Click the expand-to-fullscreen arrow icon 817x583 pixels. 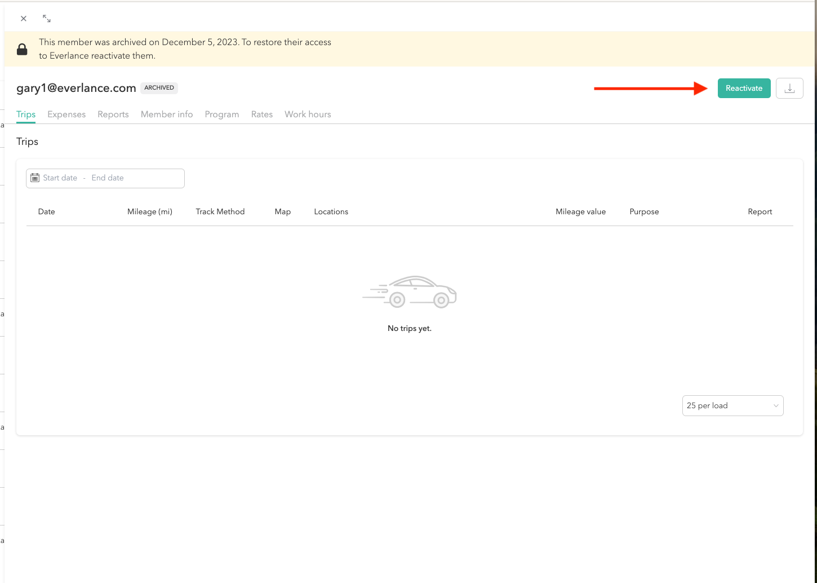click(x=46, y=18)
